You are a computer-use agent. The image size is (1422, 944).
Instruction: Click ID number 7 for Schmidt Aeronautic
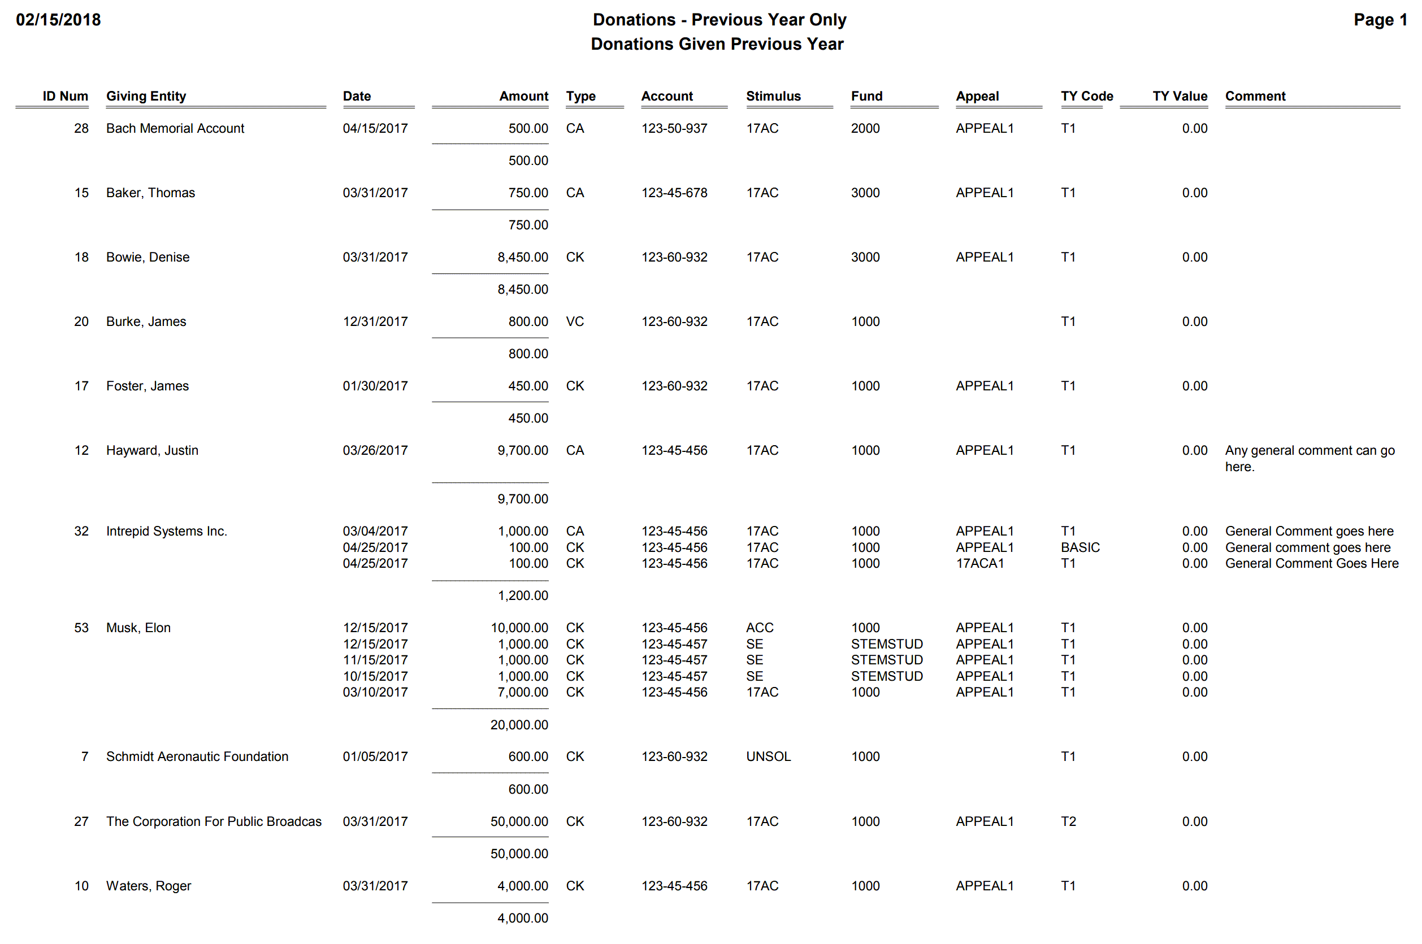coord(85,756)
